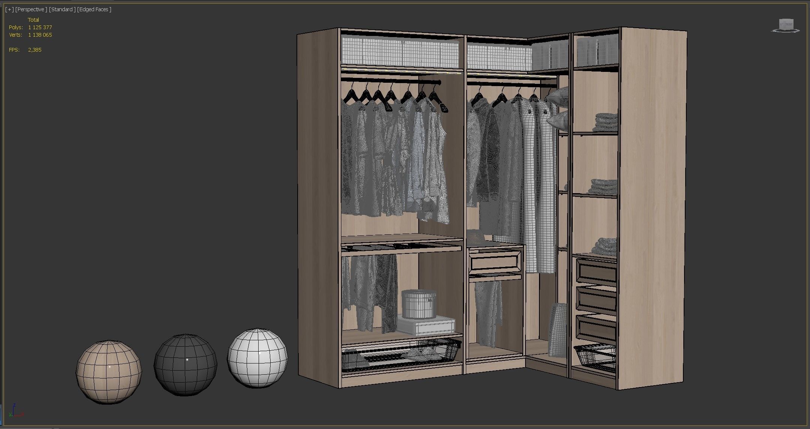
Task: Click the XYZ axis tripod gizmo
Action: 16,410
